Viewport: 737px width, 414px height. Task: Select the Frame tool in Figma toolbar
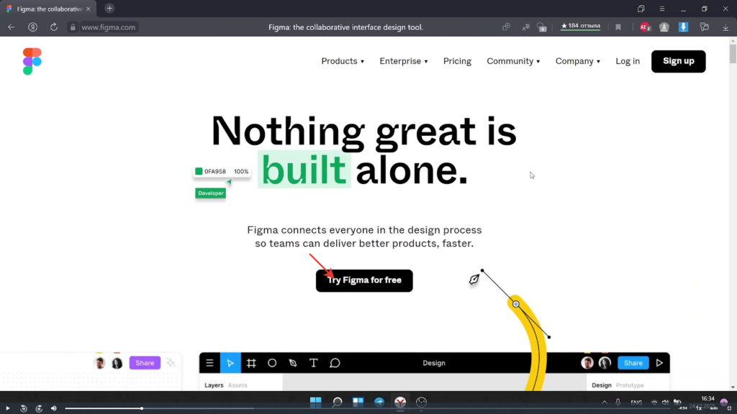point(251,363)
